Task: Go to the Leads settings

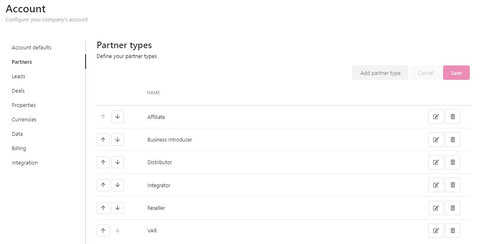Action: [19, 76]
